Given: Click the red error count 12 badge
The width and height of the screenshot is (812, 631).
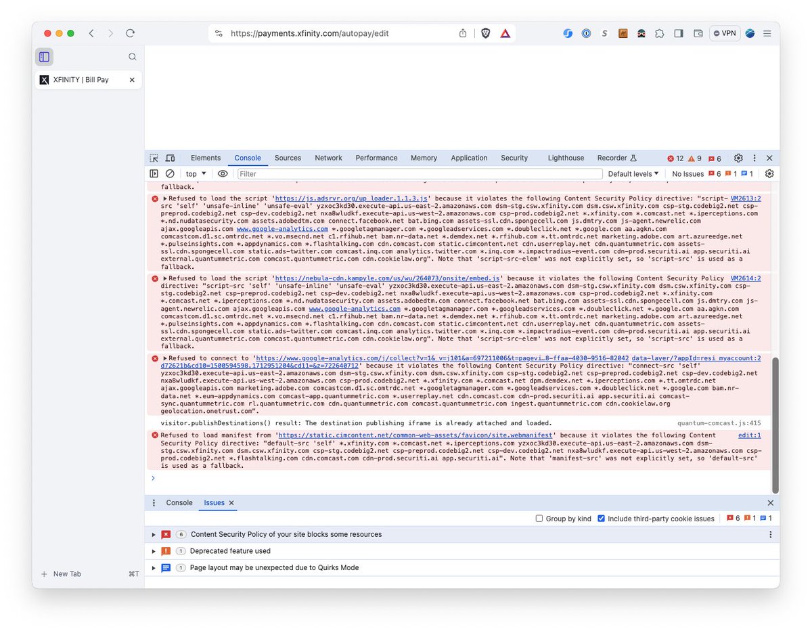Looking at the screenshot, I should coord(675,158).
